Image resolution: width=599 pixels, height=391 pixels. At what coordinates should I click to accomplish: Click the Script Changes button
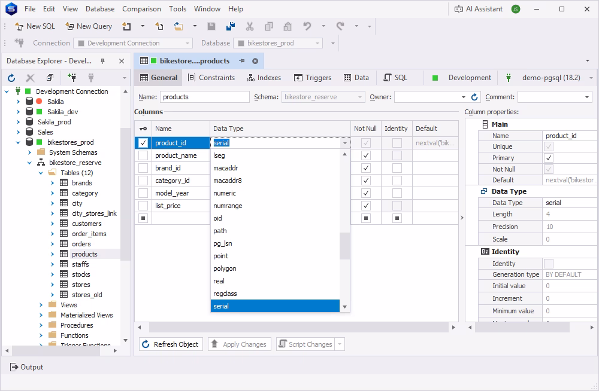[x=305, y=344]
